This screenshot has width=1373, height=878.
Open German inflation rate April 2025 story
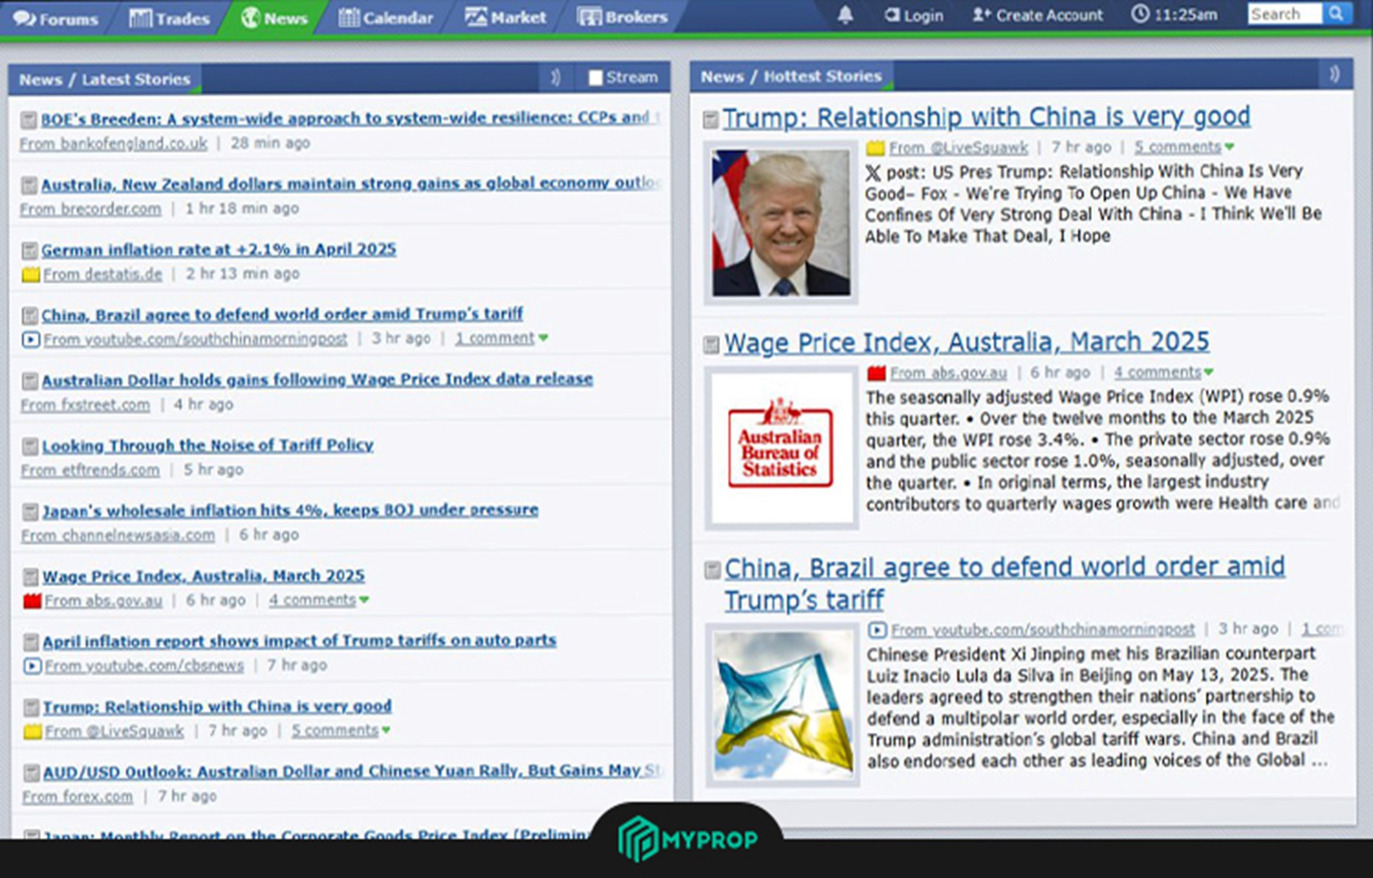coord(219,249)
